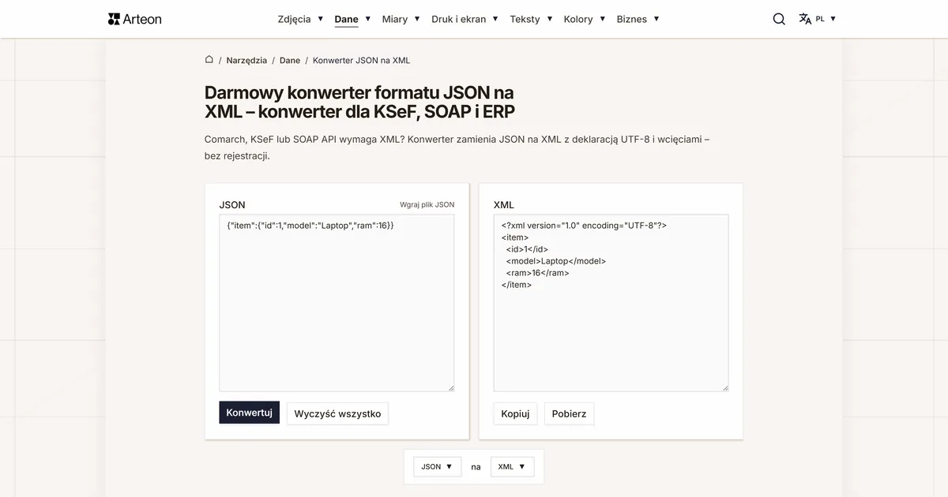The width and height of the screenshot is (948, 497).
Task: Open Dane breadcrumb link
Action: pyautogui.click(x=290, y=60)
